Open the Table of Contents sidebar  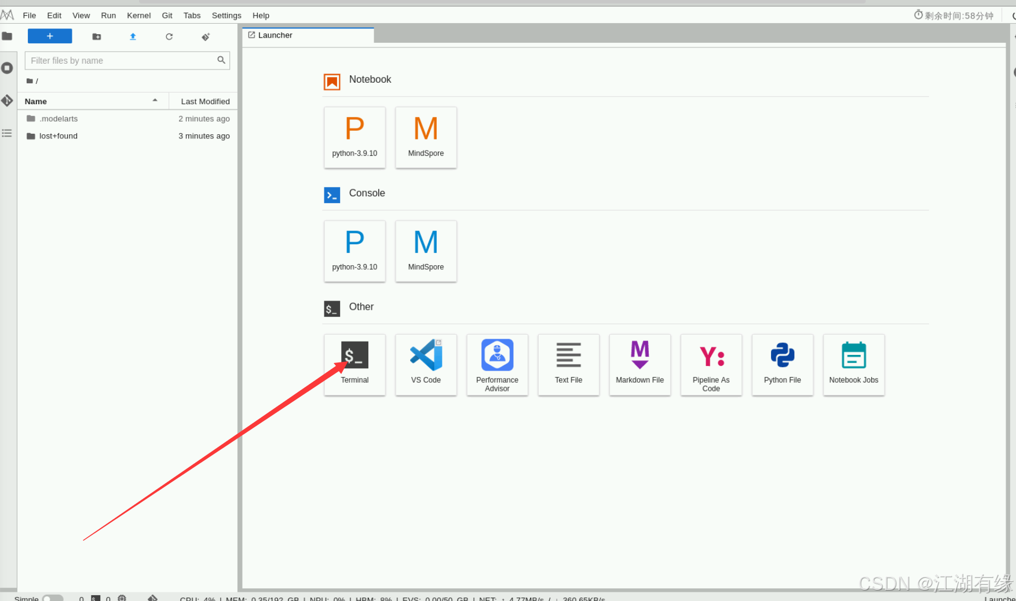point(7,133)
